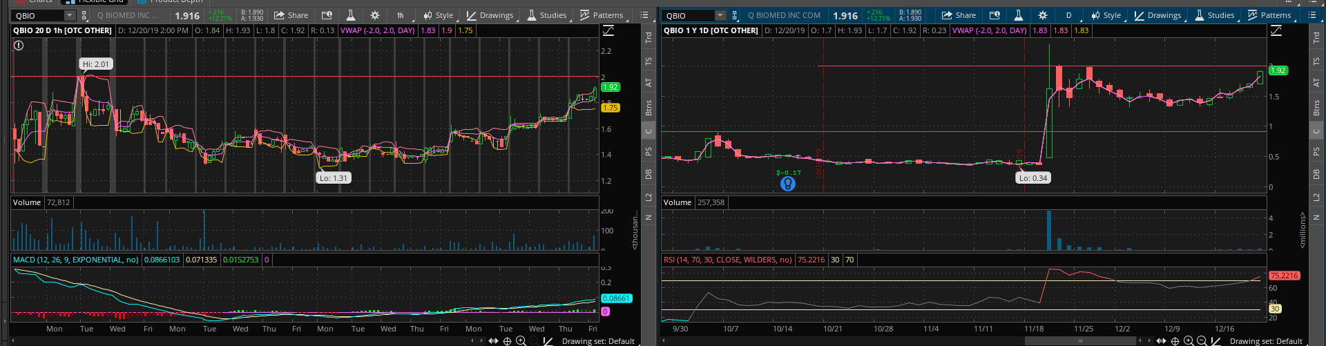The height and width of the screenshot is (346, 1326).
Task: Click the Drawings button on the right chart
Action: [x=1158, y=15]
